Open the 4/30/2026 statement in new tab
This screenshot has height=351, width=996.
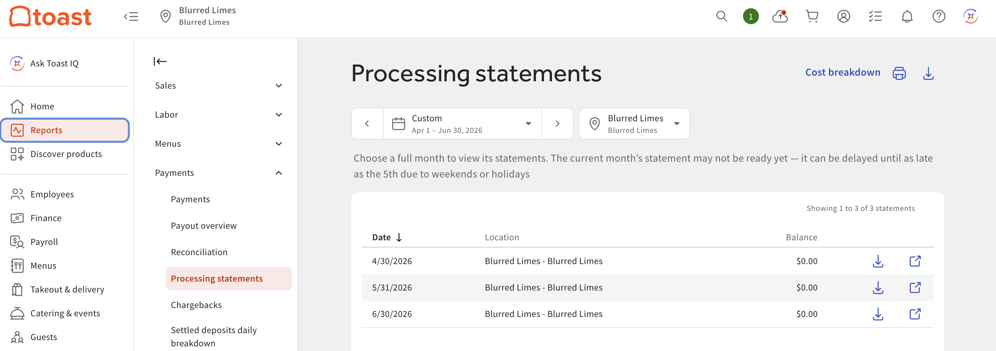coord(915,261)
